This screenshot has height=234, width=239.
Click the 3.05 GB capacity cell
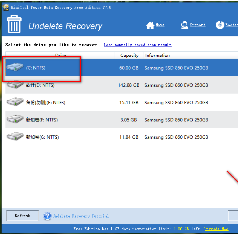point(129,120)
